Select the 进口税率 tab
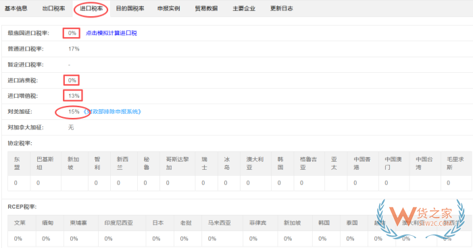This screenshot has width=473, height=248. point(91,9)
